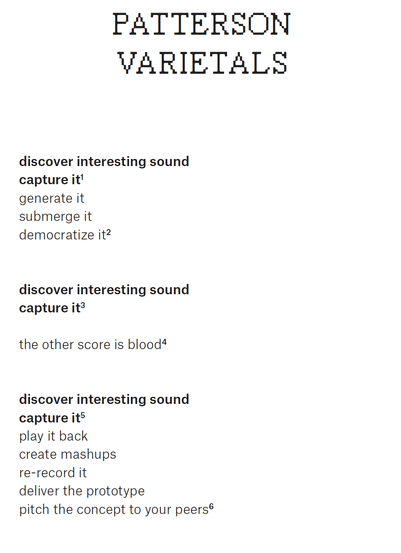Click 'the other score is blood' text
The image size is (401, 553).
[90, 345]
